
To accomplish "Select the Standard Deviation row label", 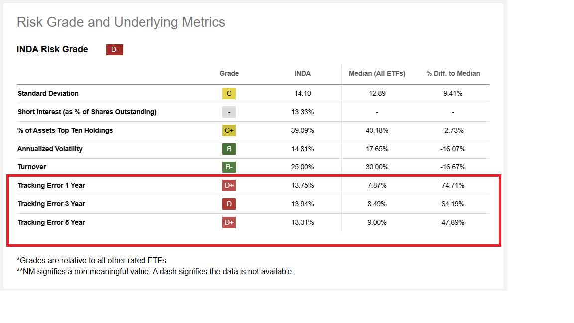I will (x=48, y=93).
